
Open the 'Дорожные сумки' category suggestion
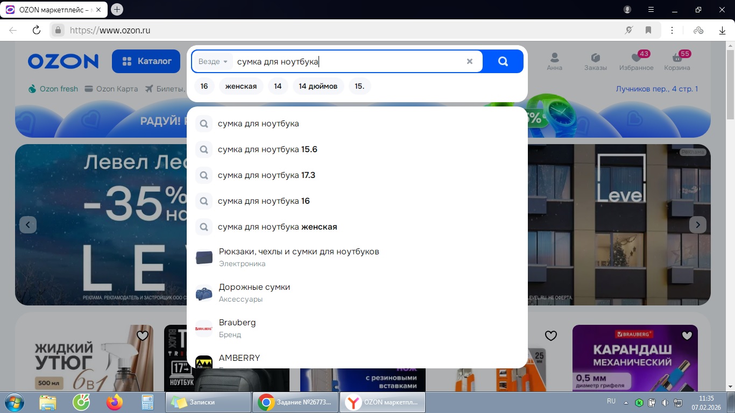[x=357, y=293]
